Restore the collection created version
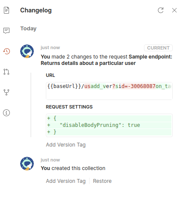The width and height of the screenshot is (183, 223). pos(102,181)
